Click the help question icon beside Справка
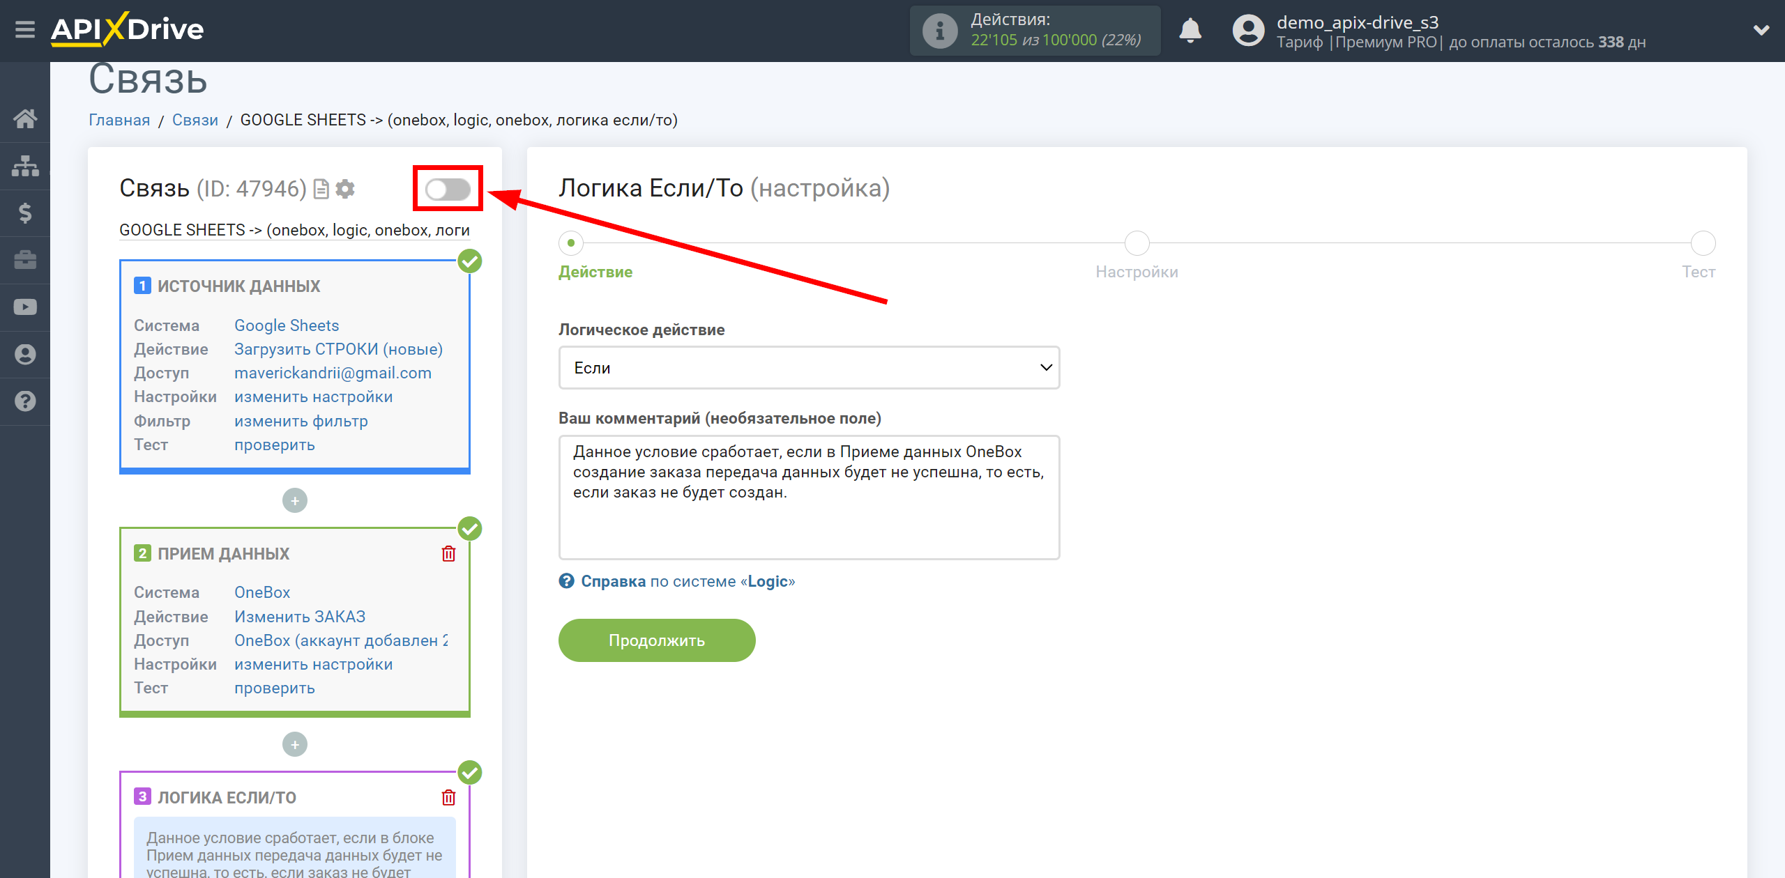The height and width of the screenshot is (878, 1785). coord(566,580)
